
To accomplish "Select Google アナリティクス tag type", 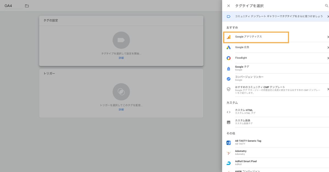I will pyautogui.click(x=276, y=37).
